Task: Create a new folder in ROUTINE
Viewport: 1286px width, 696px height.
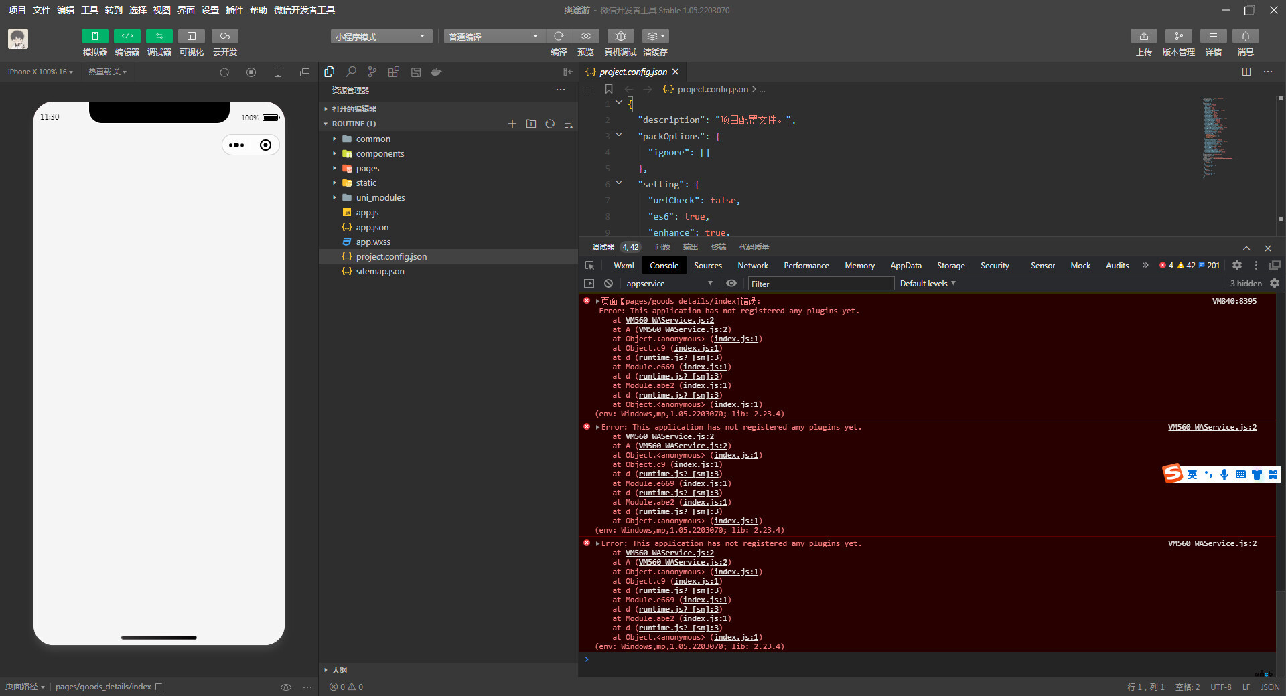Action: point(531,124)
